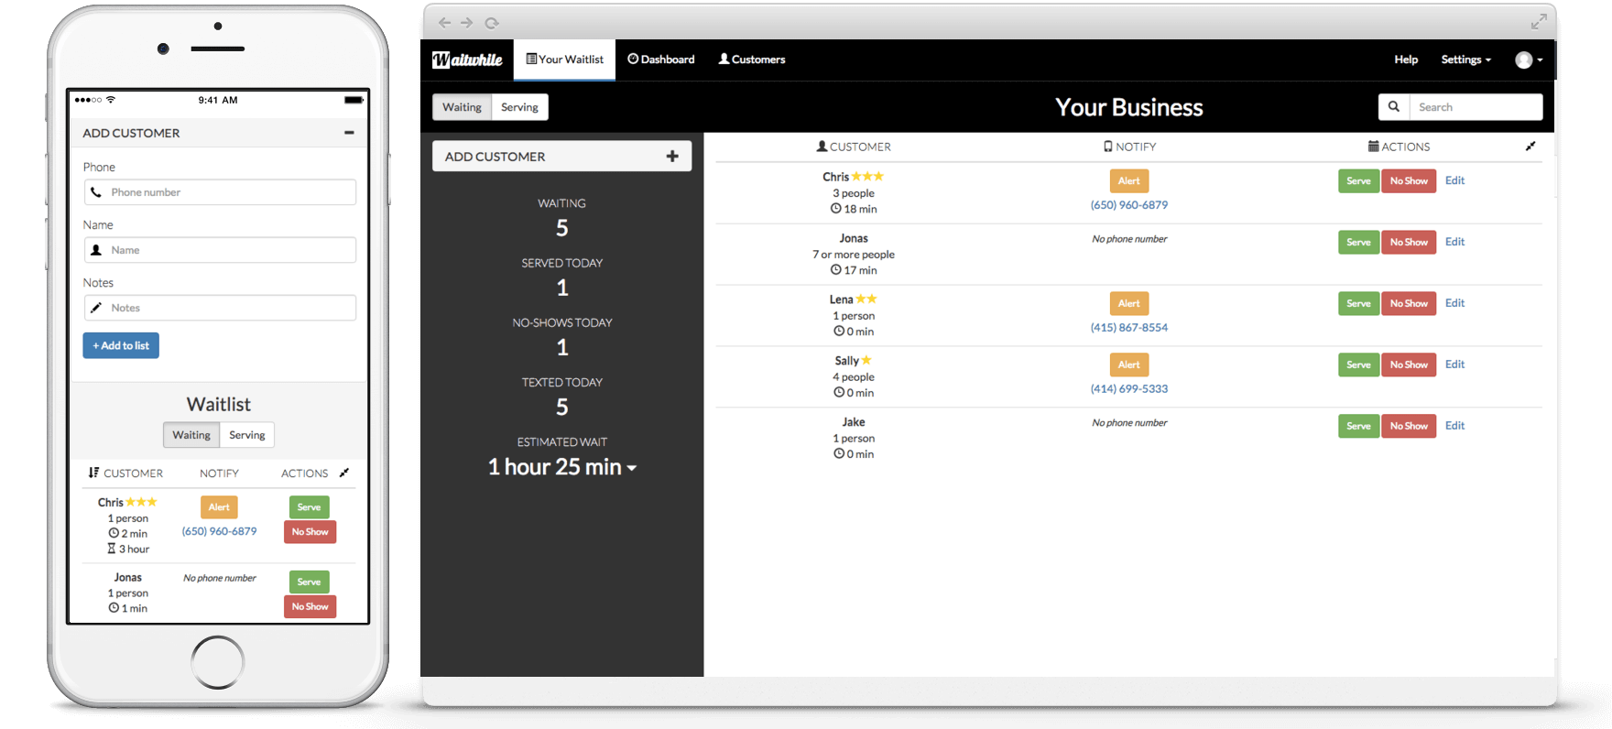This screenshot has width=1612, height=729.
Task: Open the Dashboard tab
Action: pos(660,60)
